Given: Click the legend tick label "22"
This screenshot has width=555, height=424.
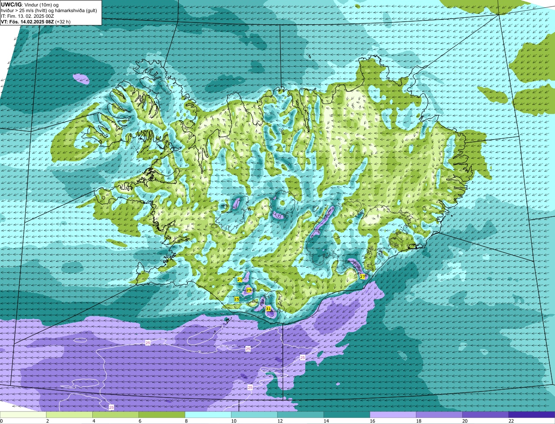Looking at the screenshot, I should pyautogui.click(x=511, y=421).
